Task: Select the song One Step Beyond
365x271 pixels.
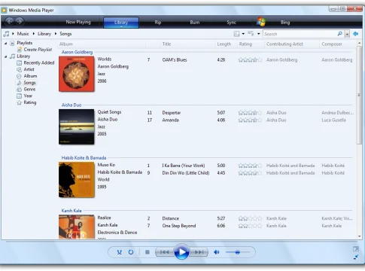Action: pos(178,226)
